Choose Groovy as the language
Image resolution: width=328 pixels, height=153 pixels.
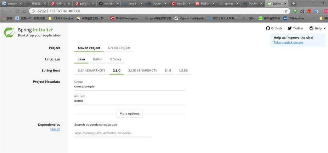(115, 59)
